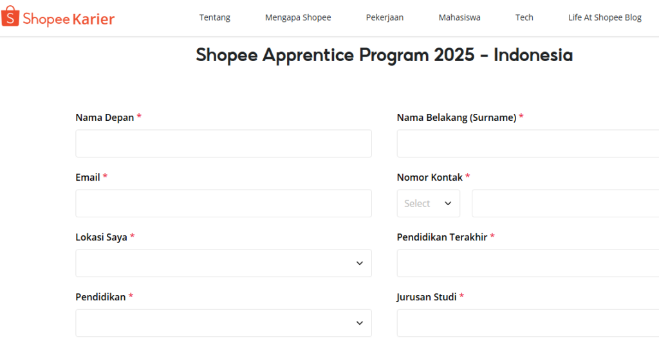Go to the Pekerjaan page
Image resolution: width=659 pixels, height=344 pixels.
pyautogui.click(x=385, y=17)
